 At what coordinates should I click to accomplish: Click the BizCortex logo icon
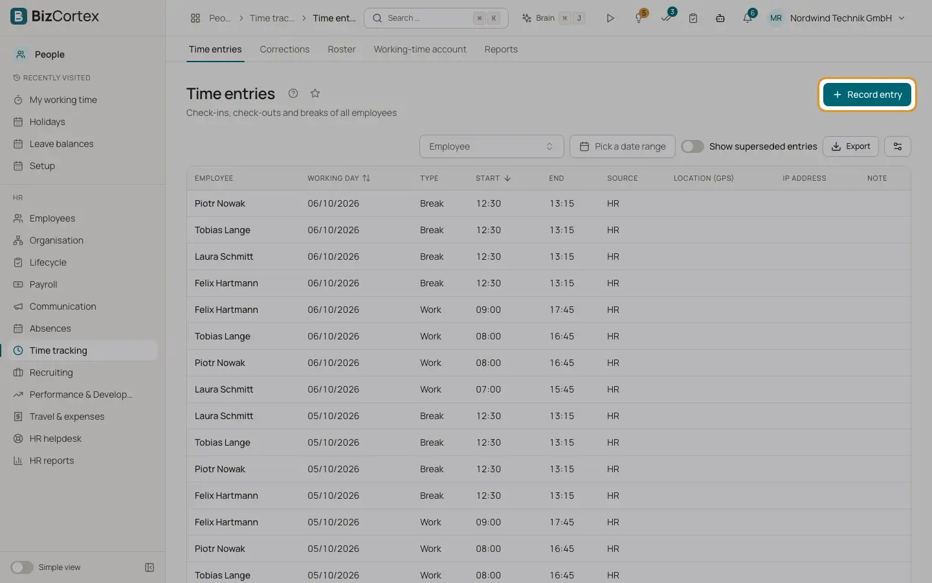[x=19, y=16]
